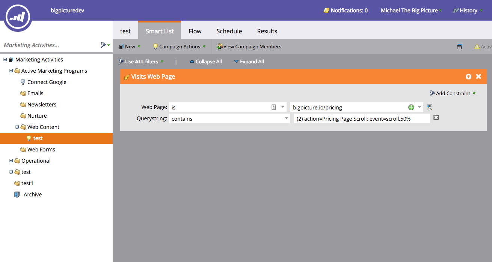Click the window restore icon in toolbar

(459, 47)
